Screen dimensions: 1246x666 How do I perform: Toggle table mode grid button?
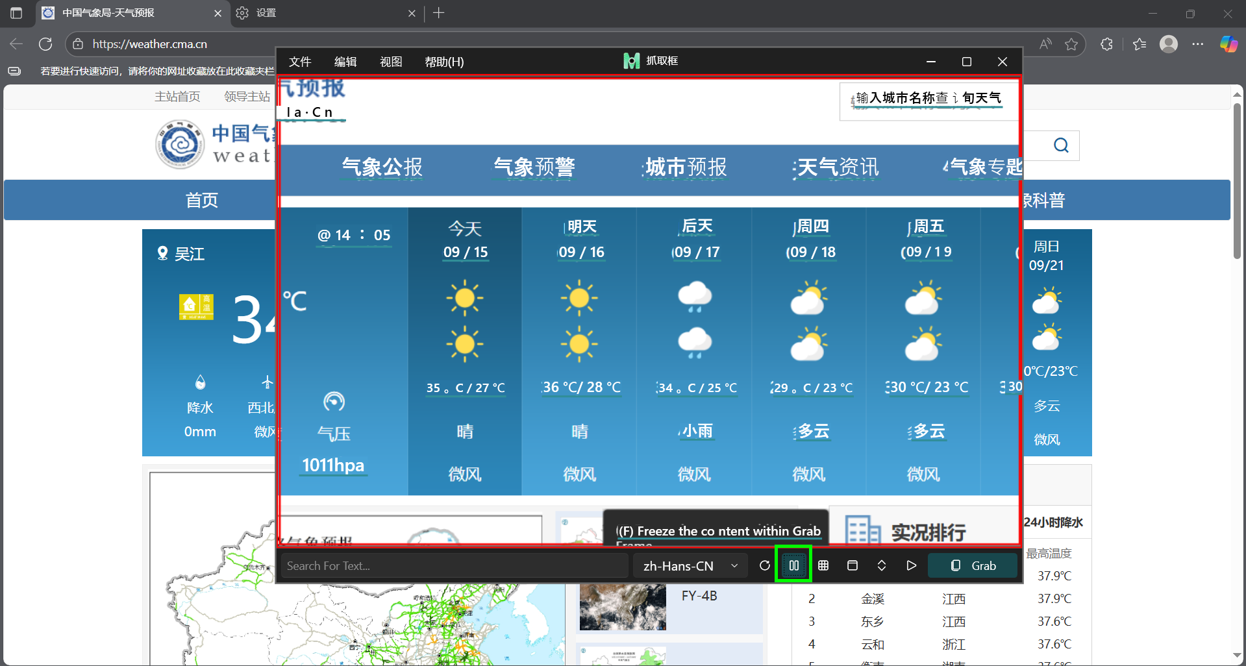823,565
